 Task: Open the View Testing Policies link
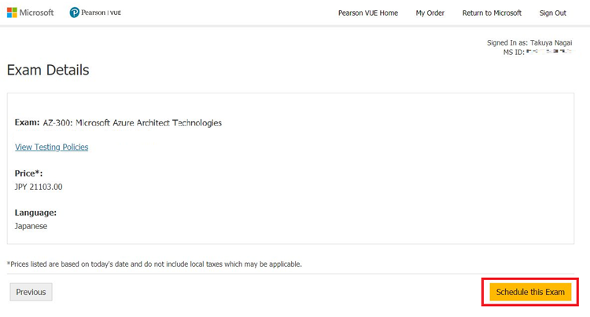tap(51, 147)
